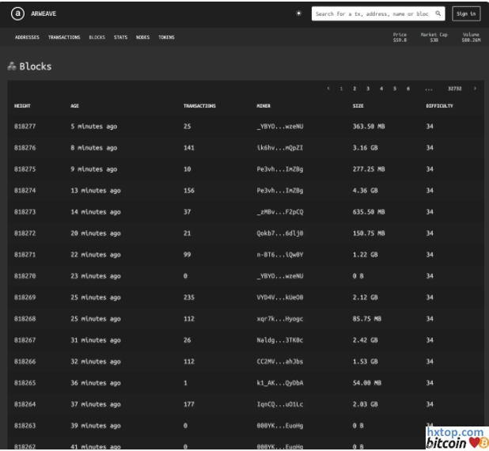
Task: Switch to the Stats page
Action: [x=120, y=37]
